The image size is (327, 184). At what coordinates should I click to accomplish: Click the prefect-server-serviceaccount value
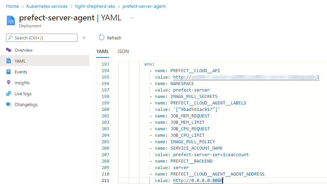click(211, 155)
